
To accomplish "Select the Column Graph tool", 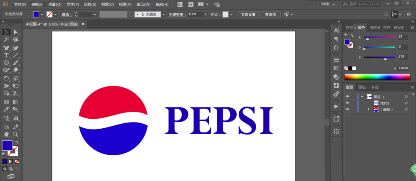I will point(16,118).
